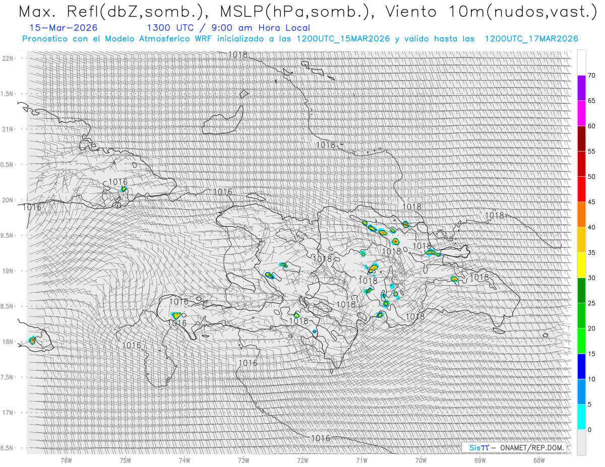This screenshot has height=467, width=605.
Task: Click the yellow segment between 30 and 35
Action: coord(581,265)
